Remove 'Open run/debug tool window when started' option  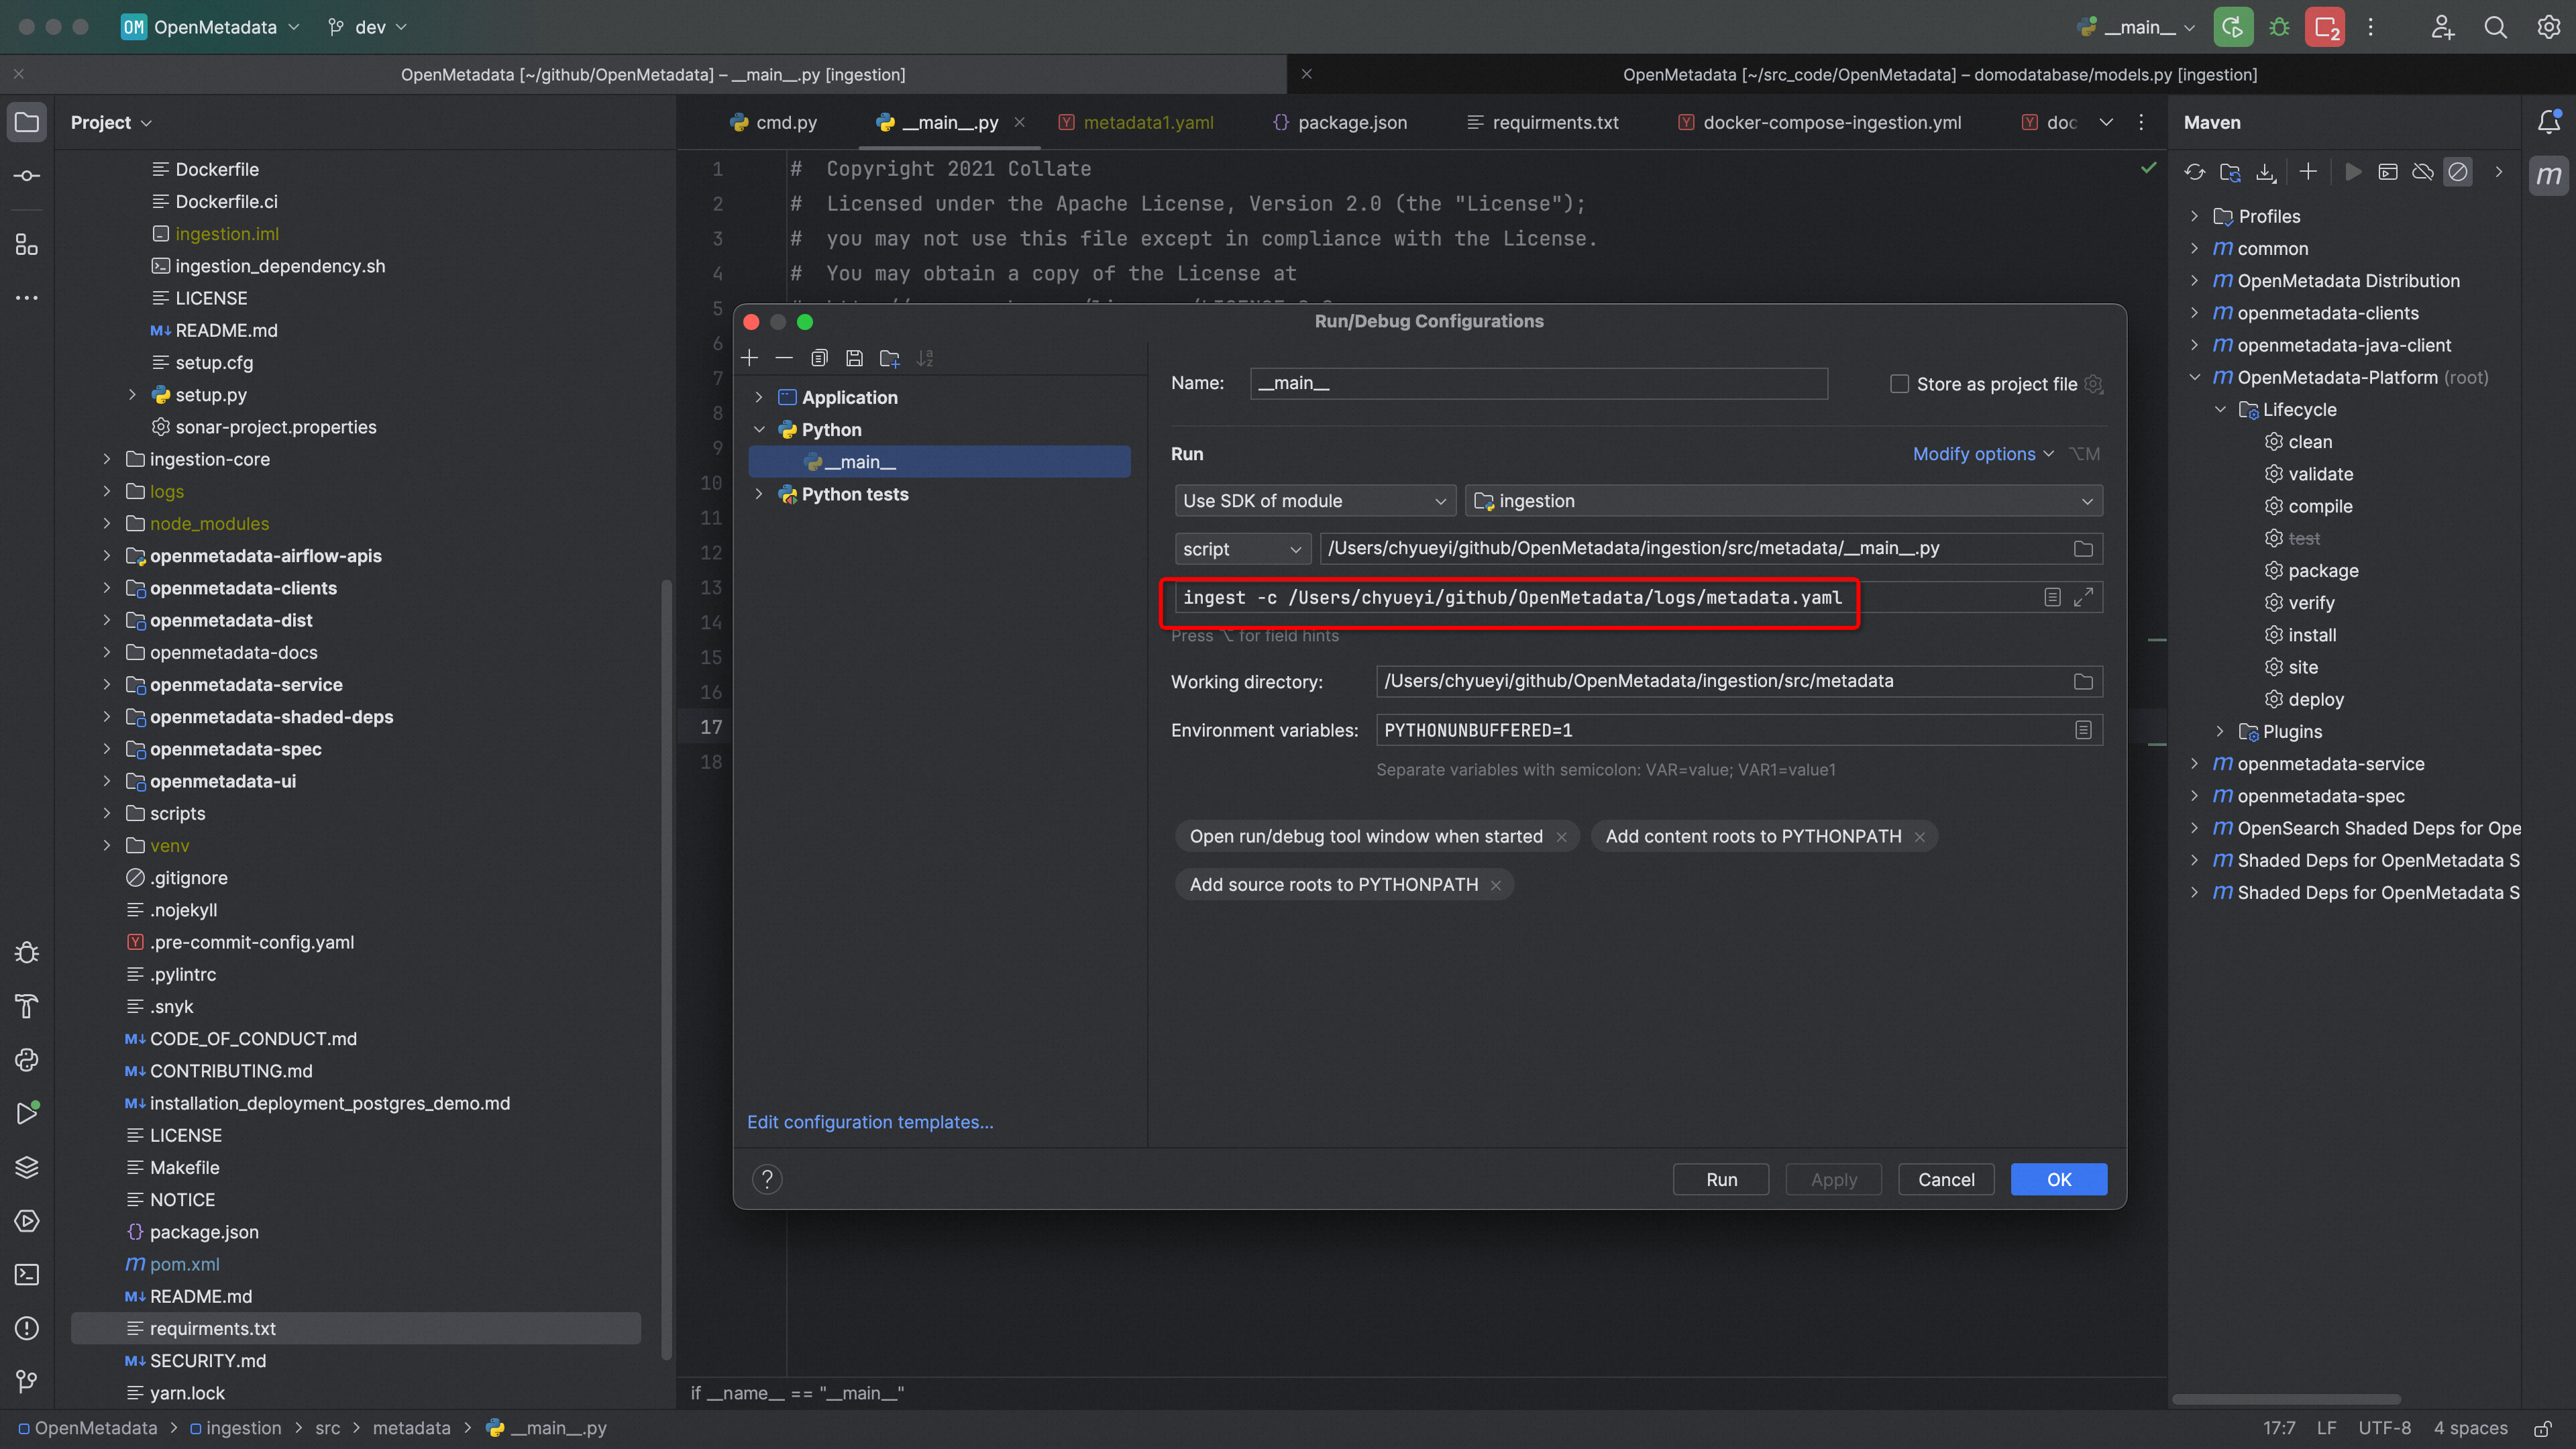[1562, 837]
